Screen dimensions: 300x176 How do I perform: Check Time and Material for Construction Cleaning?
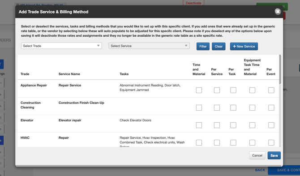pyautogui.click(x=199, y=107)
